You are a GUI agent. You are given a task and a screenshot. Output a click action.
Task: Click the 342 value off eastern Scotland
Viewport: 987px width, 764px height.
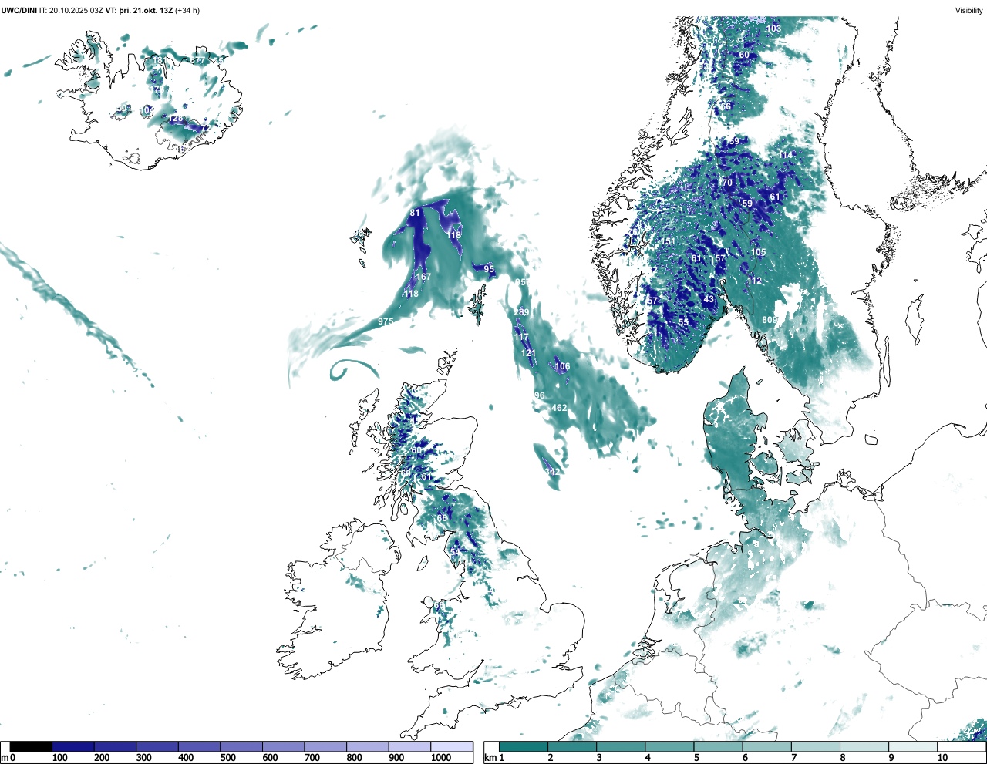(x=552, y=472)
